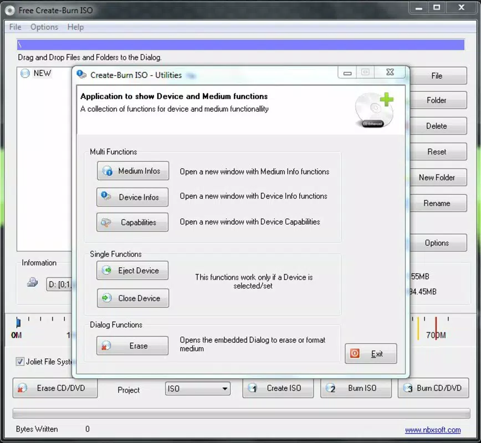
Task: Click the New Folder button
Action: 438,178
